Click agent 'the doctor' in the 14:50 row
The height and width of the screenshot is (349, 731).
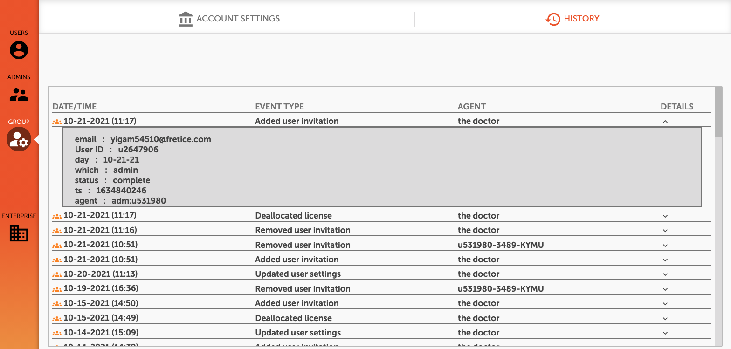click(478, 303)
